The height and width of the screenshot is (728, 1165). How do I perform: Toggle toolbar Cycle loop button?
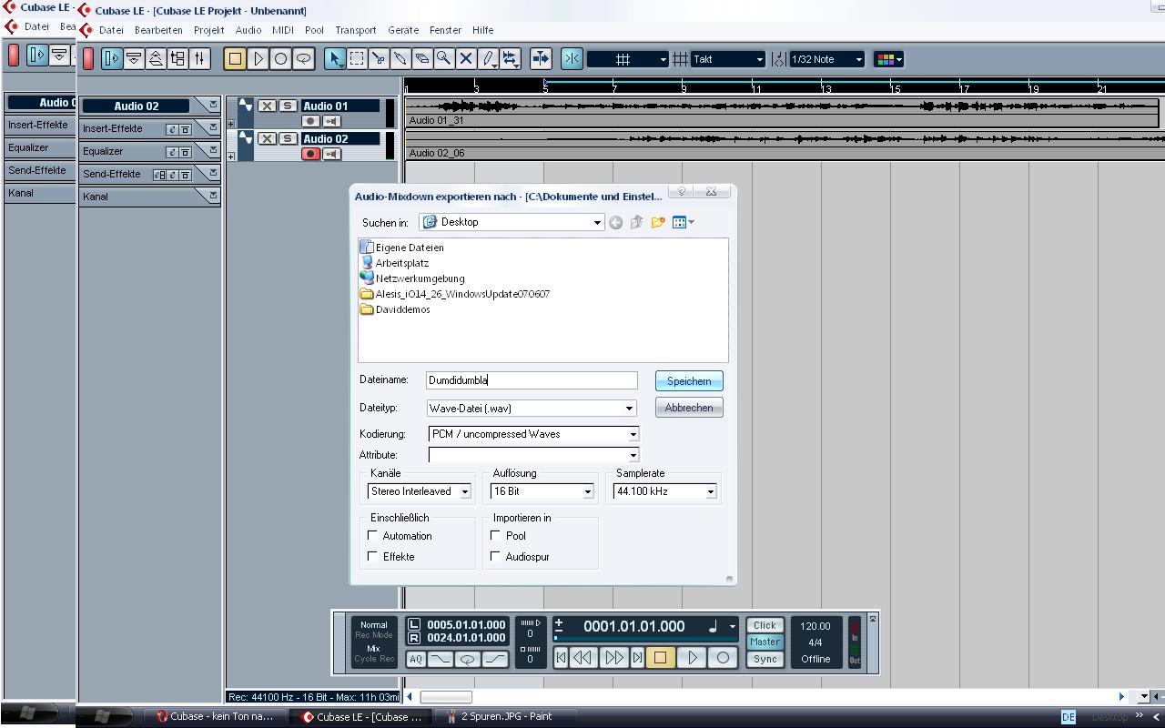(x=303, y=59)
